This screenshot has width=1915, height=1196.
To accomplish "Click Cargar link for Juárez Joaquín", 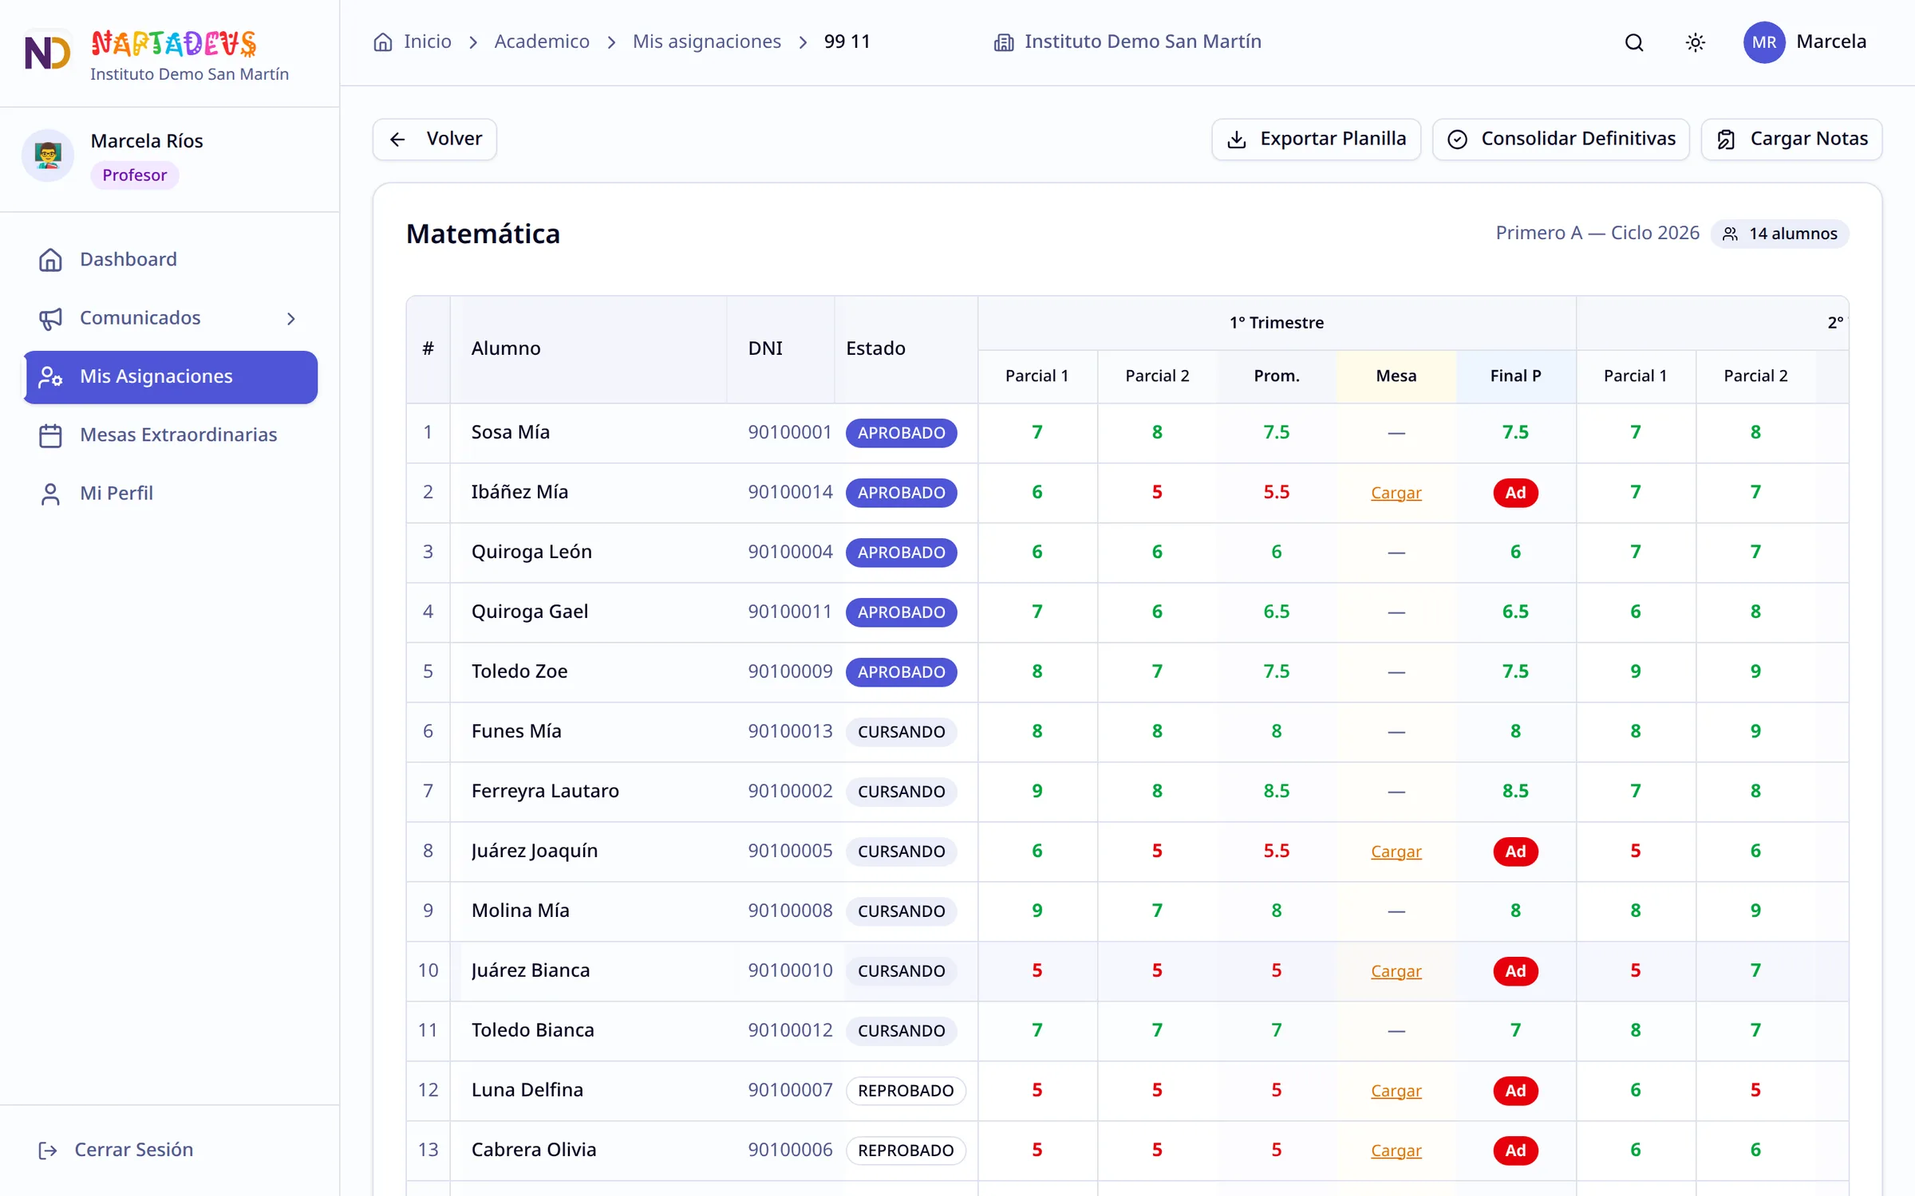I will tap(1396, 852).
